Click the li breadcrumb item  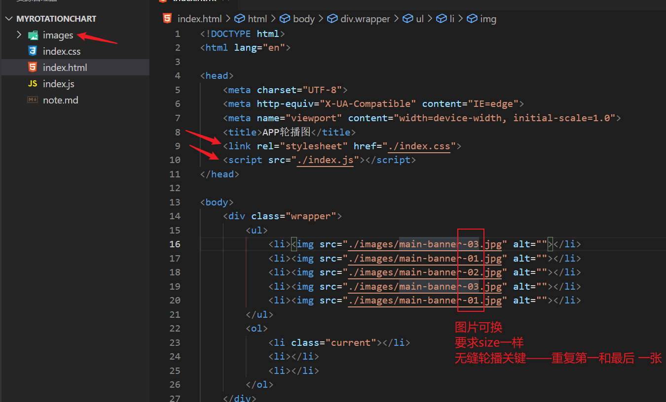[451, 19]
